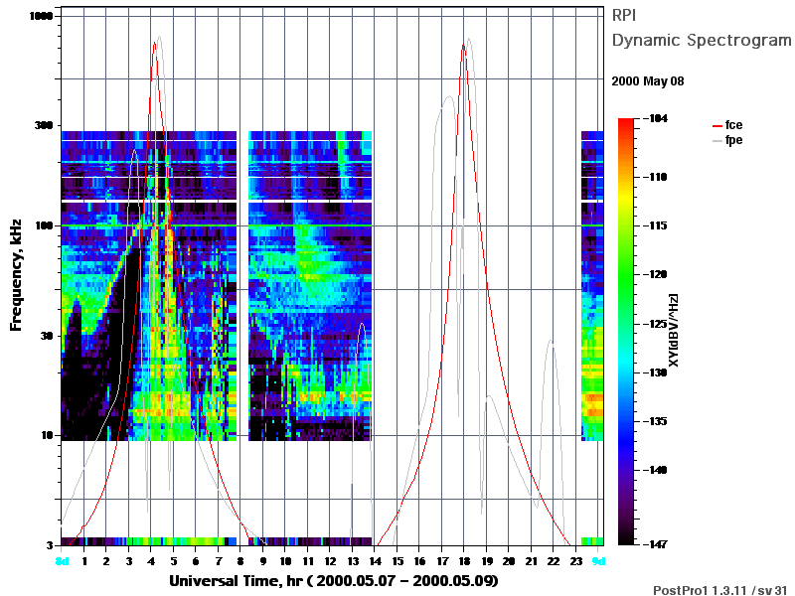Click the 1000 kHz label on the frequency axis
This screenshot has width=795, height=596.
click(41, 16)
